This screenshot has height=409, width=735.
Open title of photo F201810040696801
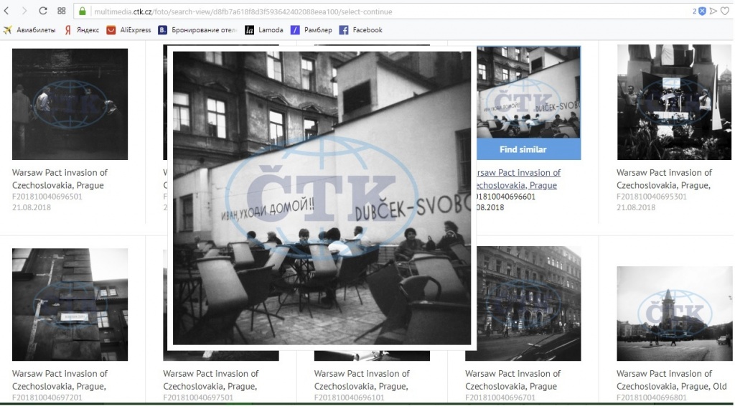(671, 380)
